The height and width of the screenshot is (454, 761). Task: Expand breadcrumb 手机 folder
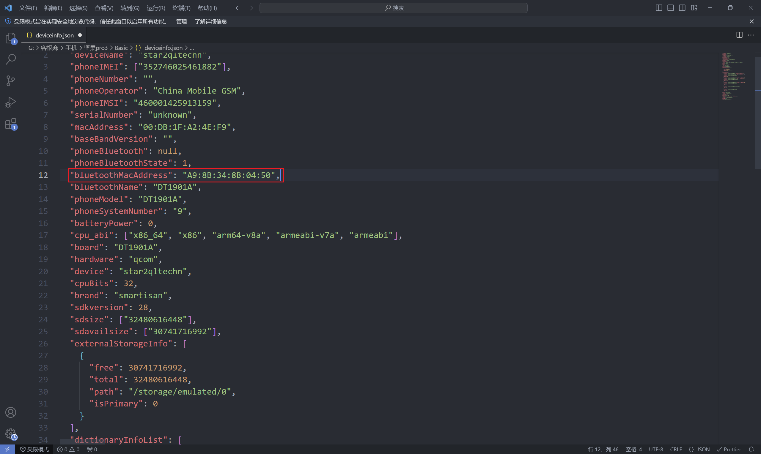tap(71, 48)
